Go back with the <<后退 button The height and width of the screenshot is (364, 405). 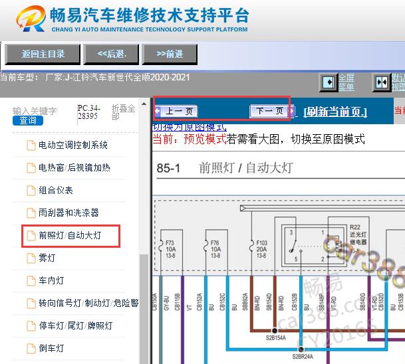point(111,54)
